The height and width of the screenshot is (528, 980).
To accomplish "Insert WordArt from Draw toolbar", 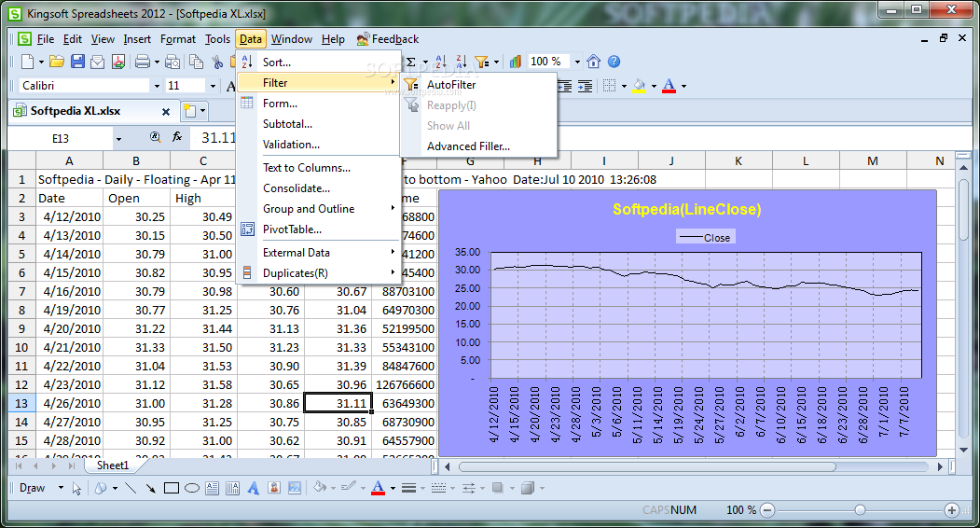I will (x=253, y=489).
